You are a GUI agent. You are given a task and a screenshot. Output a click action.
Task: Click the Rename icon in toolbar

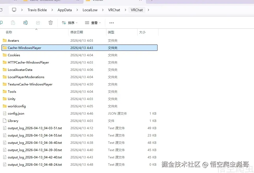[x=26, y=23]
